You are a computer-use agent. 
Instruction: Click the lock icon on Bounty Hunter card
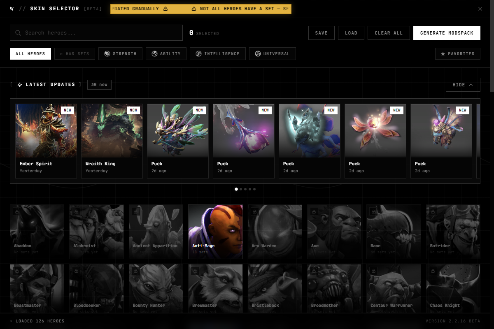click(x=135, y=271)
